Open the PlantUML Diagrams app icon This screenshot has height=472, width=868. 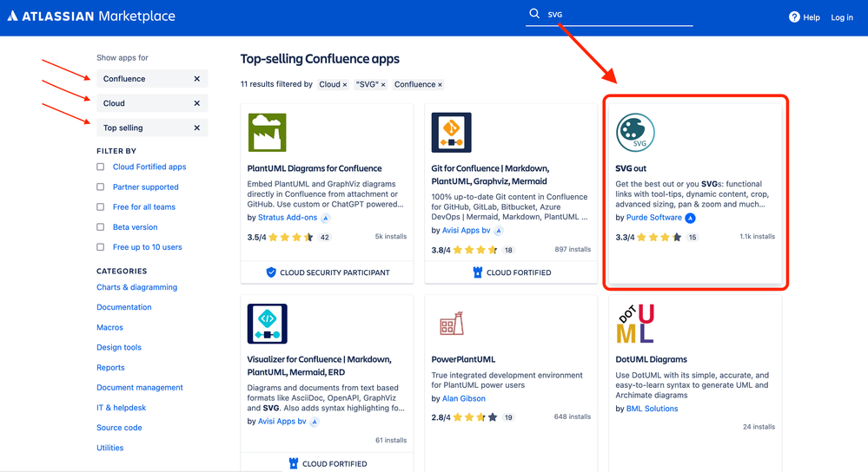click(x=268, y=133)
